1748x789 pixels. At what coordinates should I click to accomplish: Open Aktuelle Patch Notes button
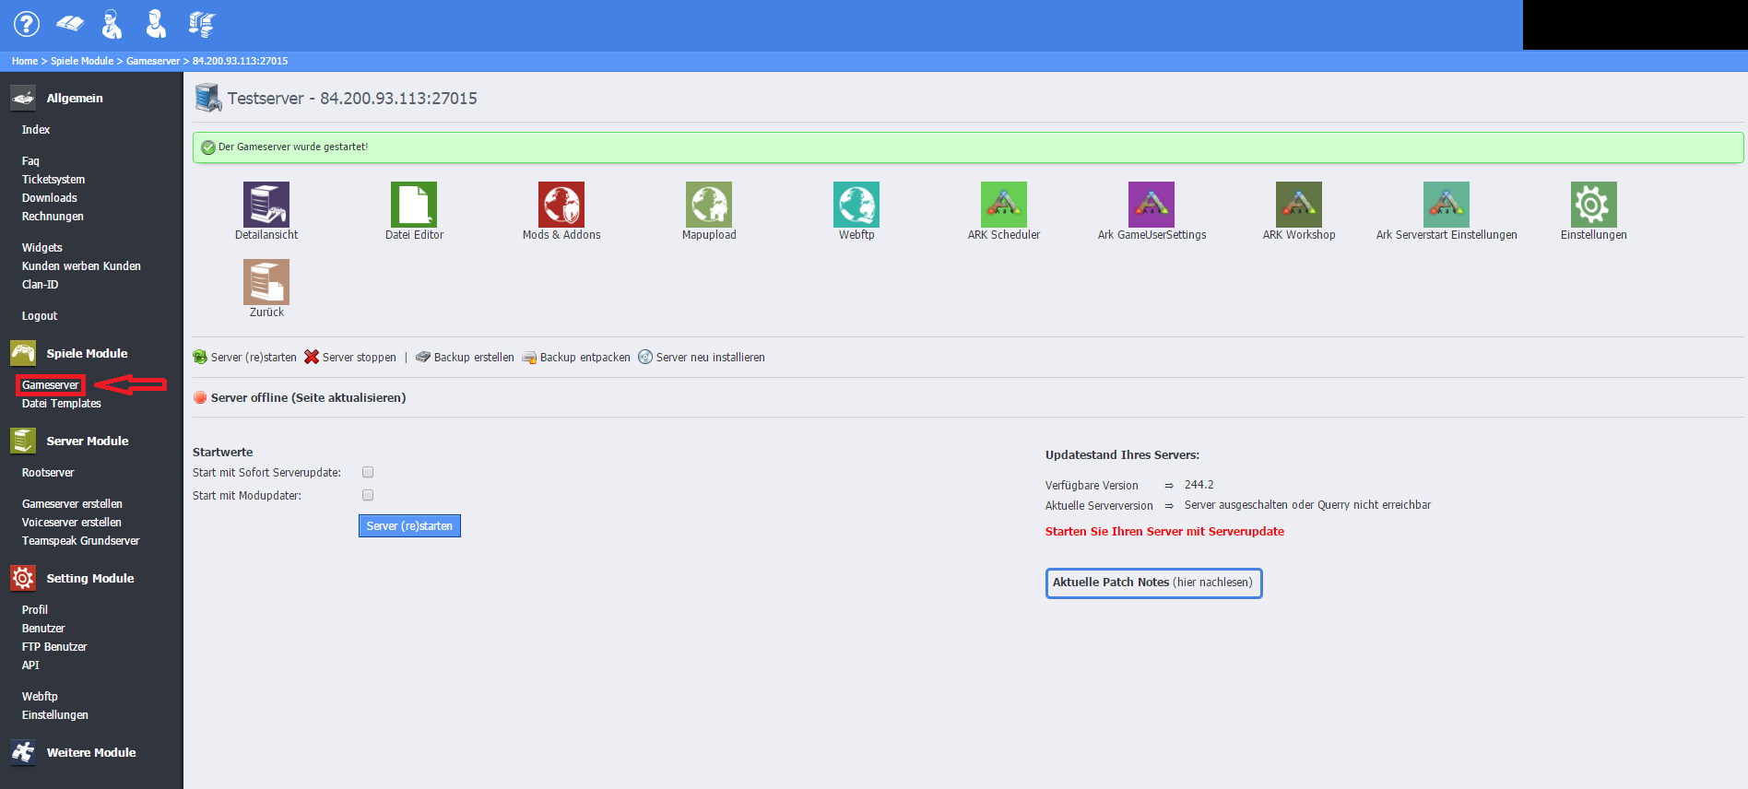1153,583
